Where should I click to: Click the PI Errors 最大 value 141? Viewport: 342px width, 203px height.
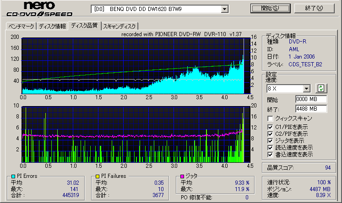[x=74, y=189]
